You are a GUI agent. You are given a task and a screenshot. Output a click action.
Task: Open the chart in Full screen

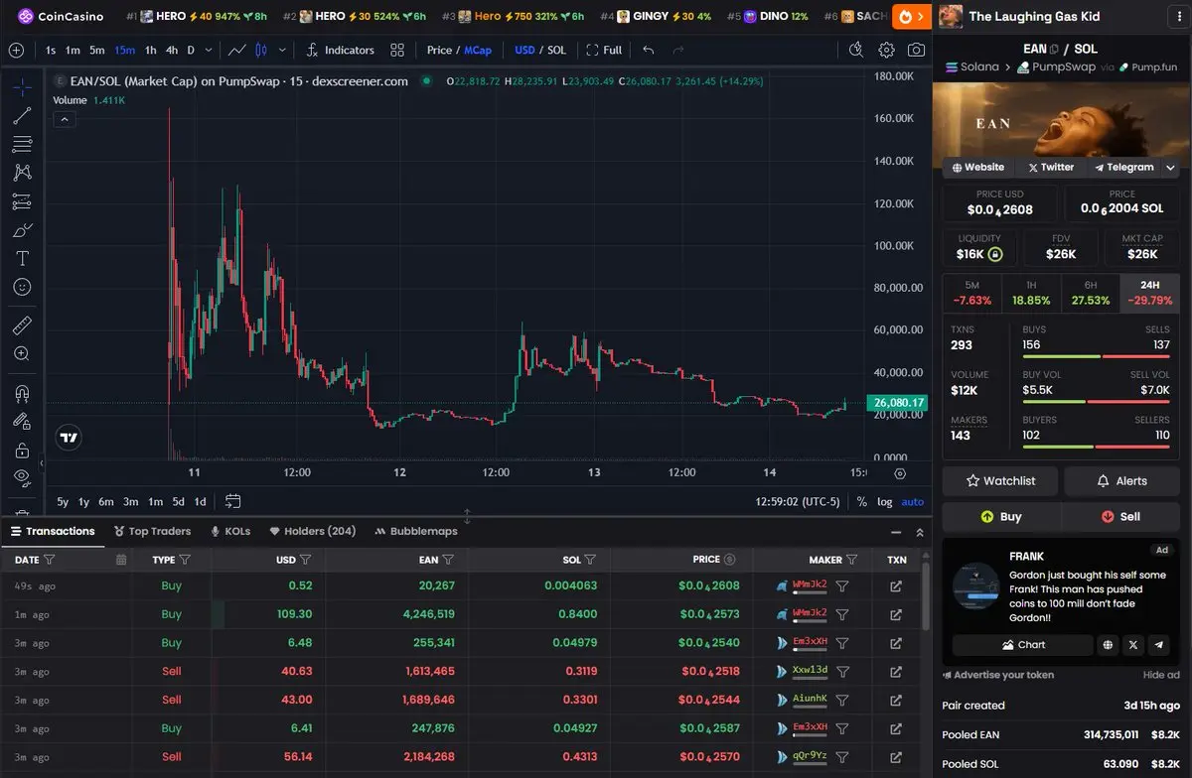click(604, 50)
